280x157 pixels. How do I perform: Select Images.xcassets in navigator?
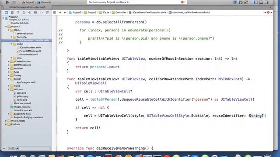22,107
